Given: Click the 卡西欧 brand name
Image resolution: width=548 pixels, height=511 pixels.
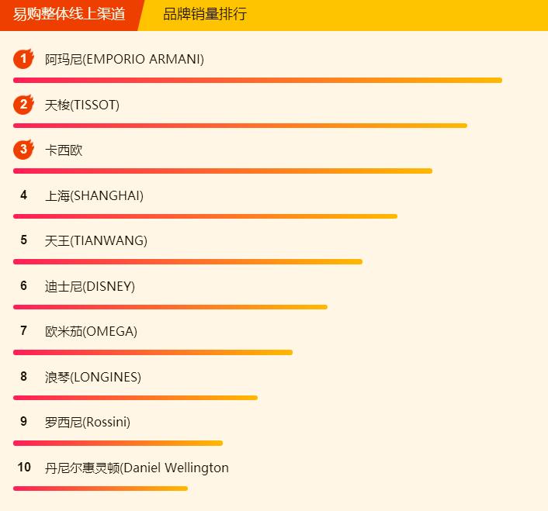Looking at the screenshot, I should pyautogui.click(x=64, y=150).
